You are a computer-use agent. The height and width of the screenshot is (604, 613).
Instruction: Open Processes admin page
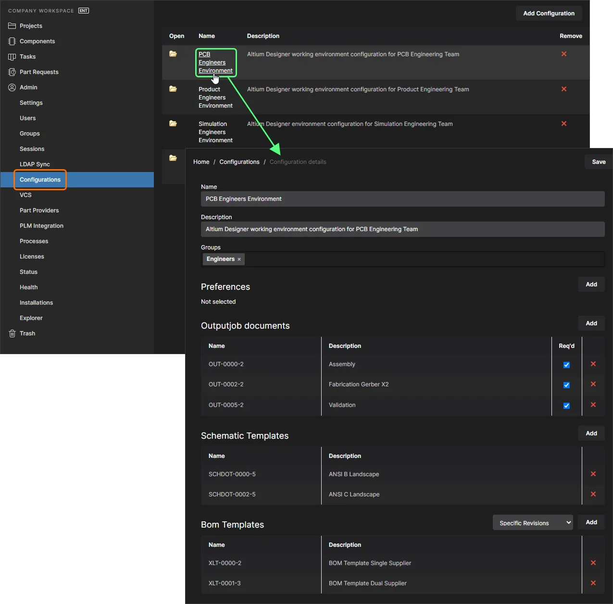tap(34, 241)
